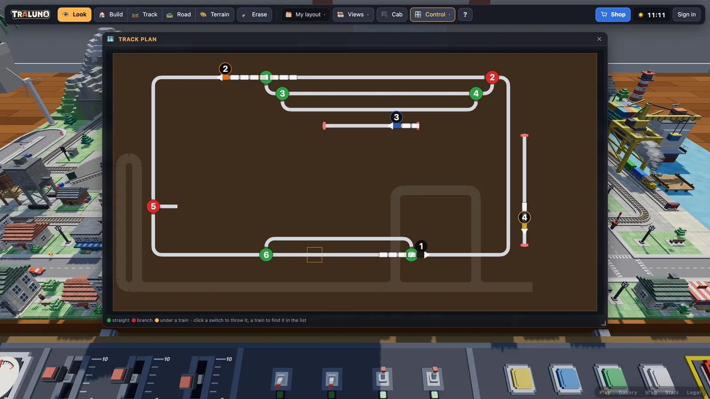Activate the Erase tool
This screenshot has width=710, height=399.
pyautogui.click(x=254, y=15)
